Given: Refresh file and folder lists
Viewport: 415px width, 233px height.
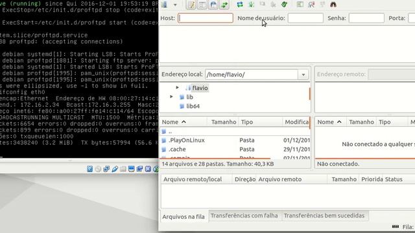Looking at the screenshot, I should pyautogui.click(x=240, y=5).
